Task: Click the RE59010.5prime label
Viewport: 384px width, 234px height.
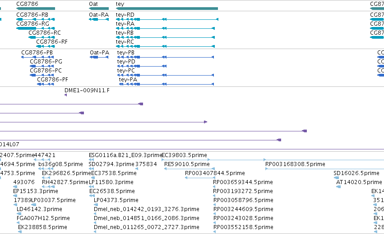Action: (x=187, y=164)
